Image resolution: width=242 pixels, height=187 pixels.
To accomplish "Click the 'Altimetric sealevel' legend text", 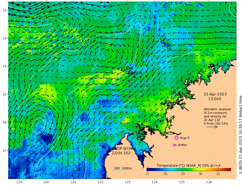I will click(217, 109).
